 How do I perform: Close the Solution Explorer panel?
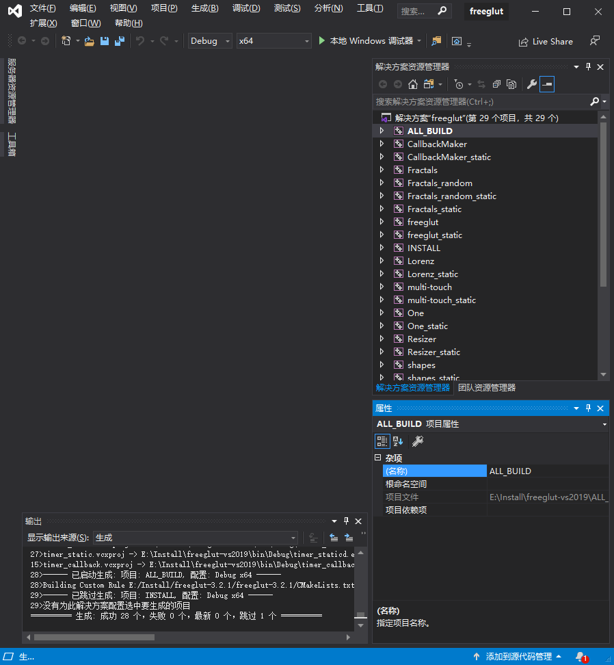pyautogui.click(x=600, y=66)
